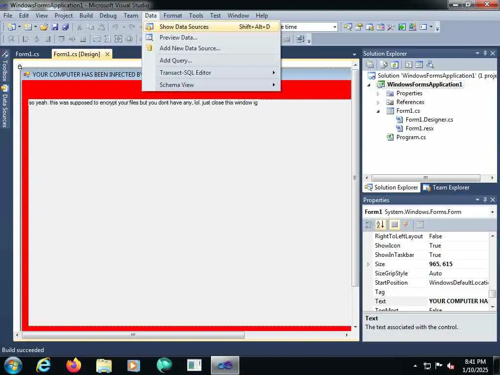Screen dimensions: 500x375
Task: Click the Make Same Size layout icon
Action: click(118, 39)
